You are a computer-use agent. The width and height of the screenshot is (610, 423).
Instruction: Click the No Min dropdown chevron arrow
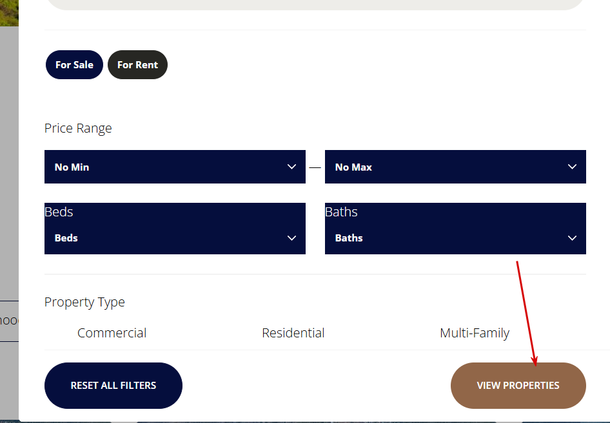click(291, 167)
